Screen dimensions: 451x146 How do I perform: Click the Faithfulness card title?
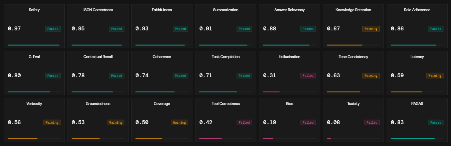coord(162,10)
